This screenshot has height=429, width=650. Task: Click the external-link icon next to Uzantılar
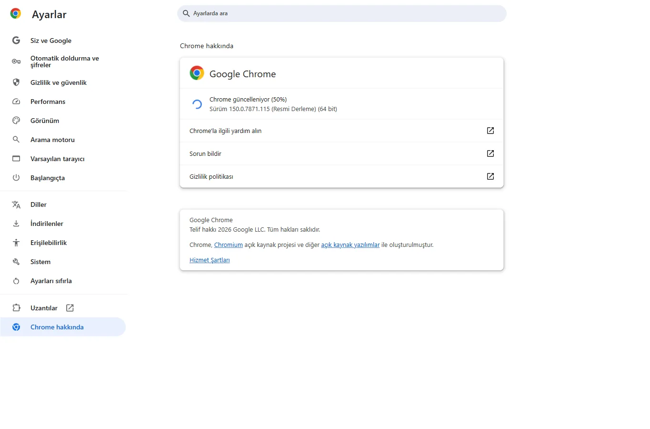point(70,308)
